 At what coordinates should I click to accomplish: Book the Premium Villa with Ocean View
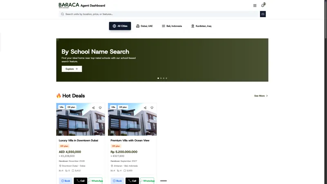tap(117, 181)
